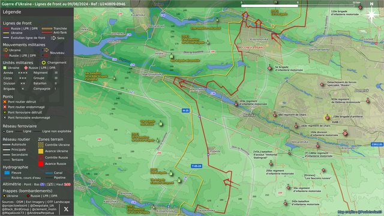This screenshot has height=216, width=384.
Task: Click the Donetsk city label
Action: [x=361, y=91]
